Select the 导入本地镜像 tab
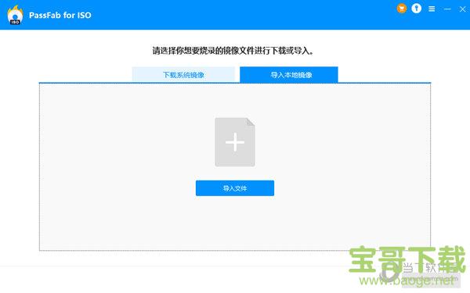 [x=289, y=74]
